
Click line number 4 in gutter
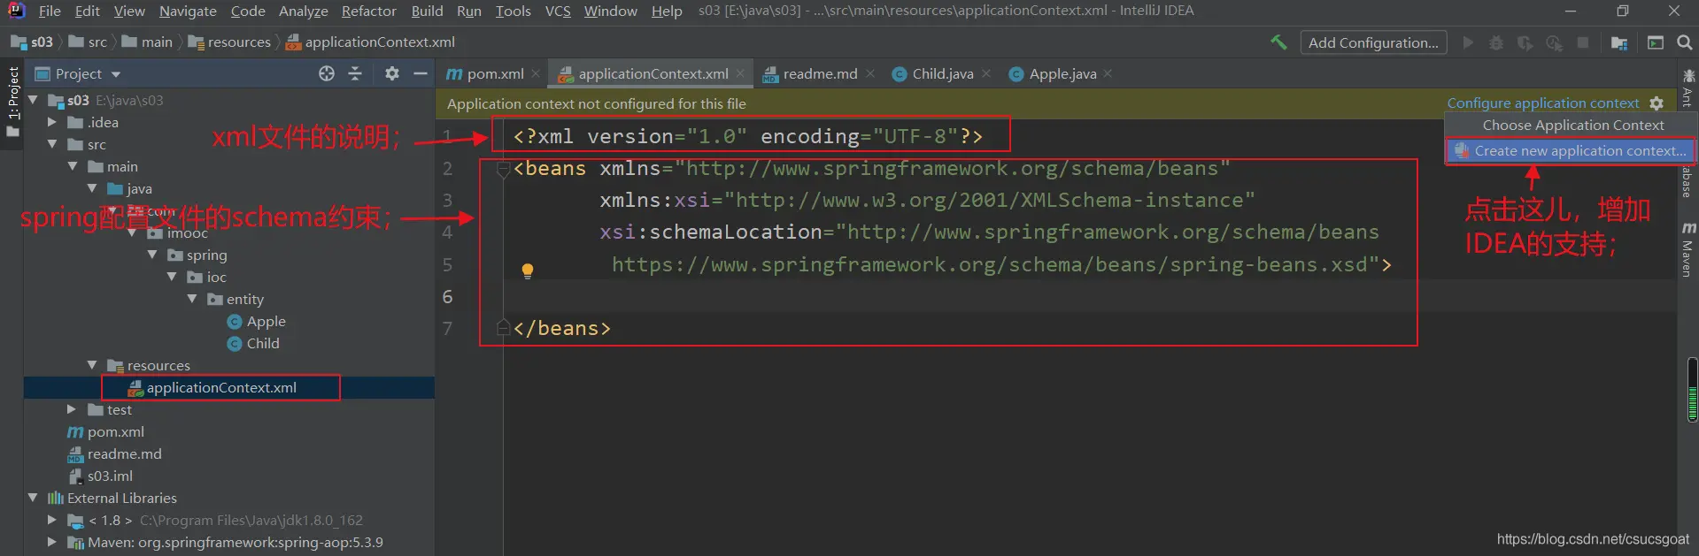pos(447,232)
